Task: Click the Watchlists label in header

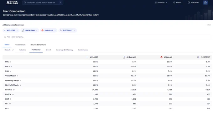Action: coord(195,2)
